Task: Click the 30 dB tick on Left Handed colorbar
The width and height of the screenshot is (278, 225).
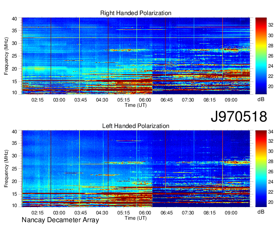Action: [271, 151]
